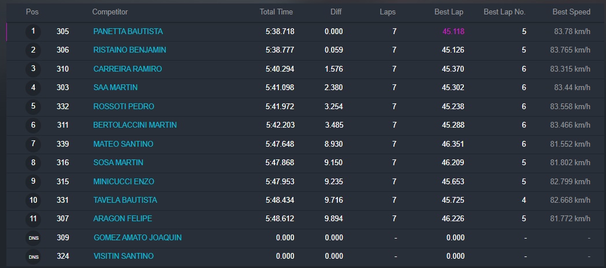Open competitor PANETTA BAUTISTA
Screen dimensions: 606x268
128,32
